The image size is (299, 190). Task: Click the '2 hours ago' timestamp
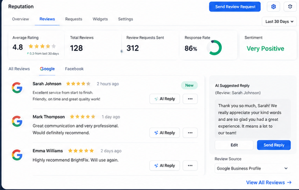coord(108,84)
